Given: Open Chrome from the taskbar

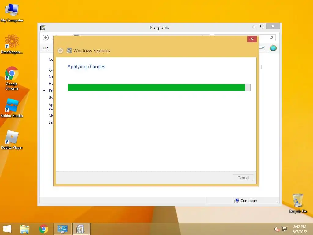Looking at the screenshot, I should coord(44,229).
